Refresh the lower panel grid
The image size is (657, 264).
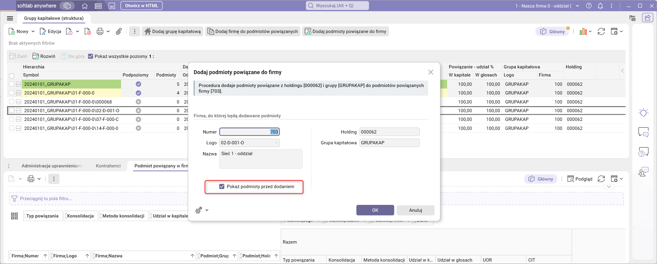click(x=601, y=179)
